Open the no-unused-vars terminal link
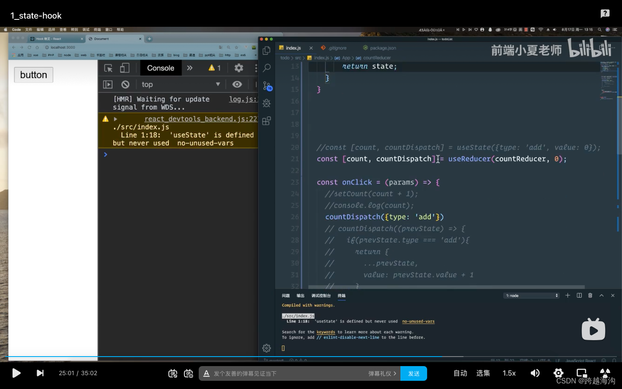 coord(418,322)
